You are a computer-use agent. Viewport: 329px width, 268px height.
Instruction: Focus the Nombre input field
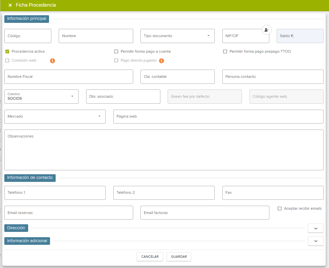coord(96,36)
